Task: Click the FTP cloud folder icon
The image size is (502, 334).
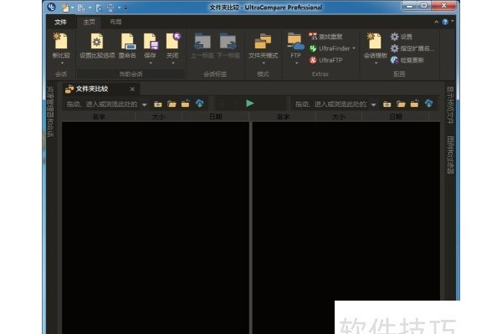Action: [295, 42]
